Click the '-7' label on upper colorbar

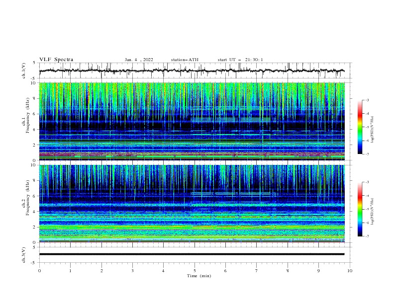(x=367, y=154)
